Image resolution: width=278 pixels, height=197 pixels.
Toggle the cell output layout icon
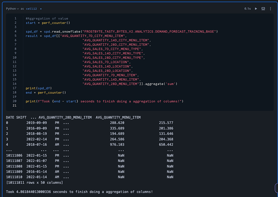263,9
